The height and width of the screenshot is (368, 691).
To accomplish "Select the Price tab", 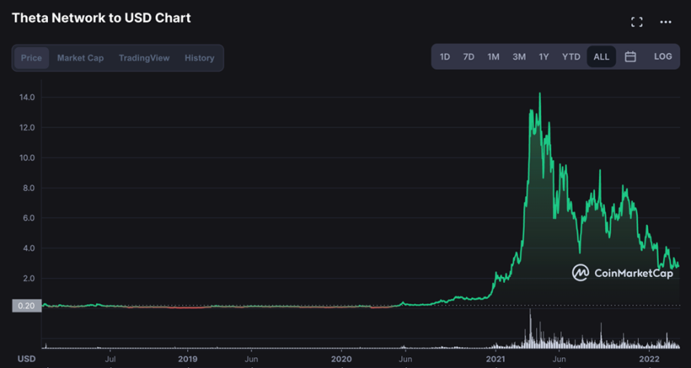I will coord(31,58).
